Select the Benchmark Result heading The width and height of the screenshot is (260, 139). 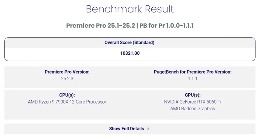click(130, 9)
